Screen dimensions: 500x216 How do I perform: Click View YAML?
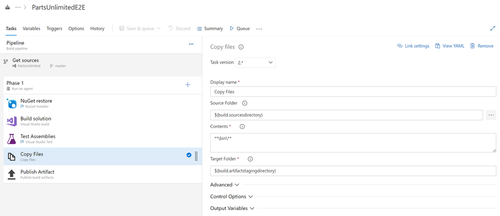(449, 46)
